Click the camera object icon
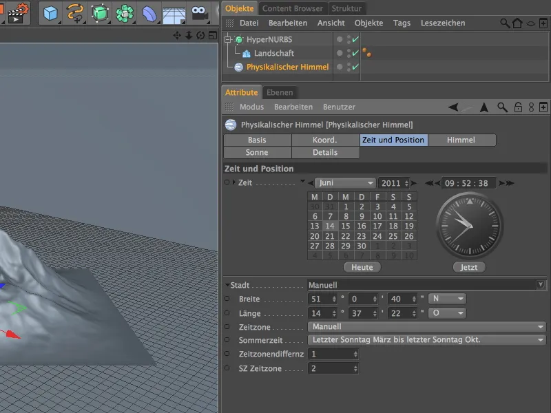551x413 pixels. [200, 12]
